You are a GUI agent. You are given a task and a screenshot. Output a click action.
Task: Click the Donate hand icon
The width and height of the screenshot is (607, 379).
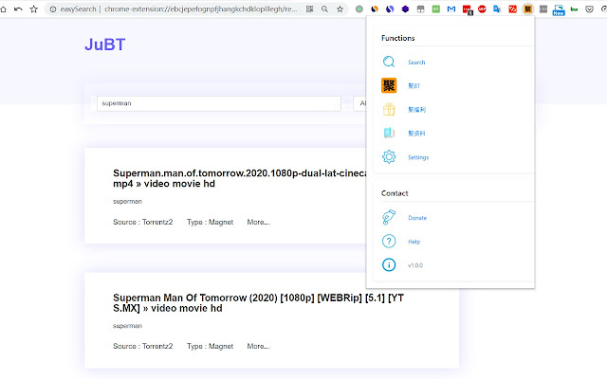(x=389, y=218)
